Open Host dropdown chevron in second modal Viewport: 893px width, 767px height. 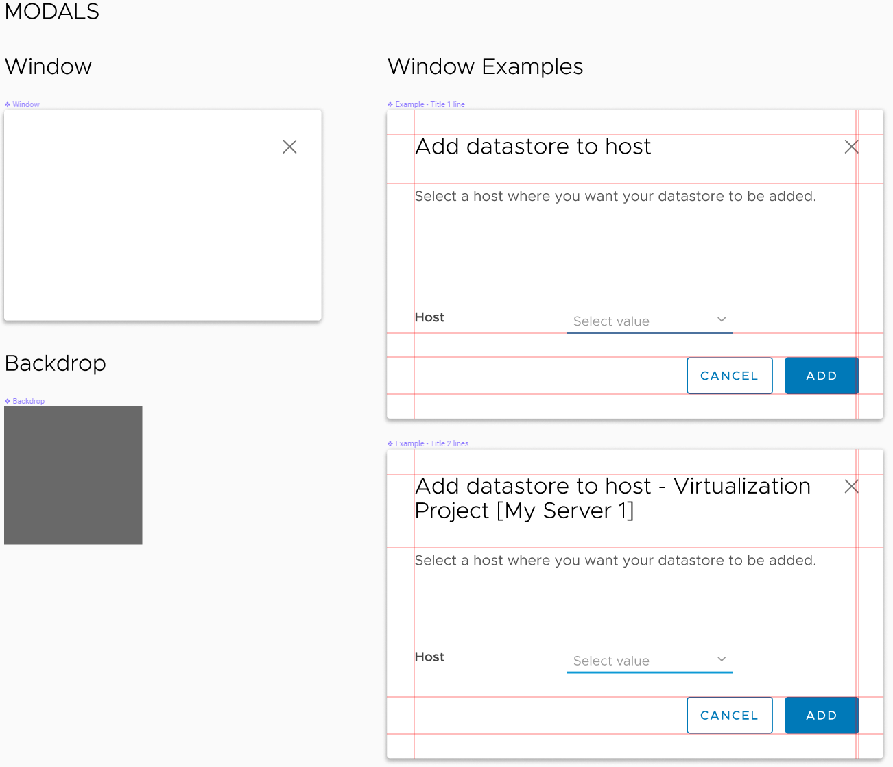click(722, 659)
